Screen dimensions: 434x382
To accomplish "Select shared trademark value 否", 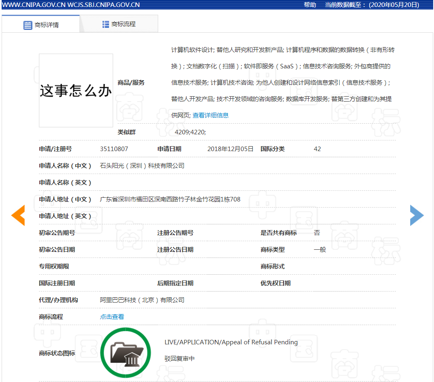I will pyautogui.click(x=317, y=233).
